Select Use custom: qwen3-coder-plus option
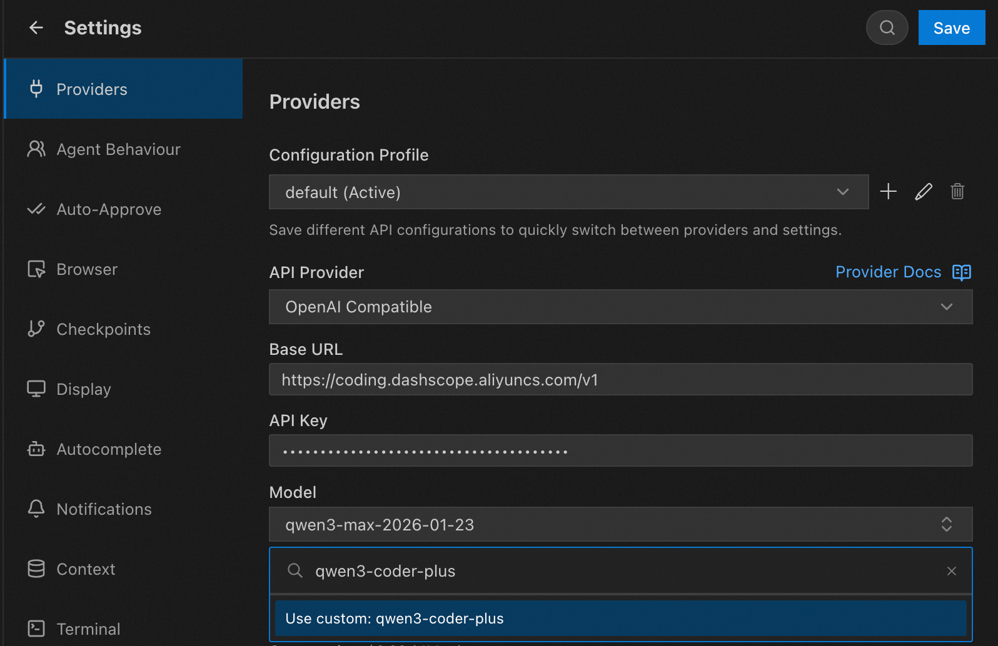This screenshot has height=646, width=998. click(x=620, y=619)
